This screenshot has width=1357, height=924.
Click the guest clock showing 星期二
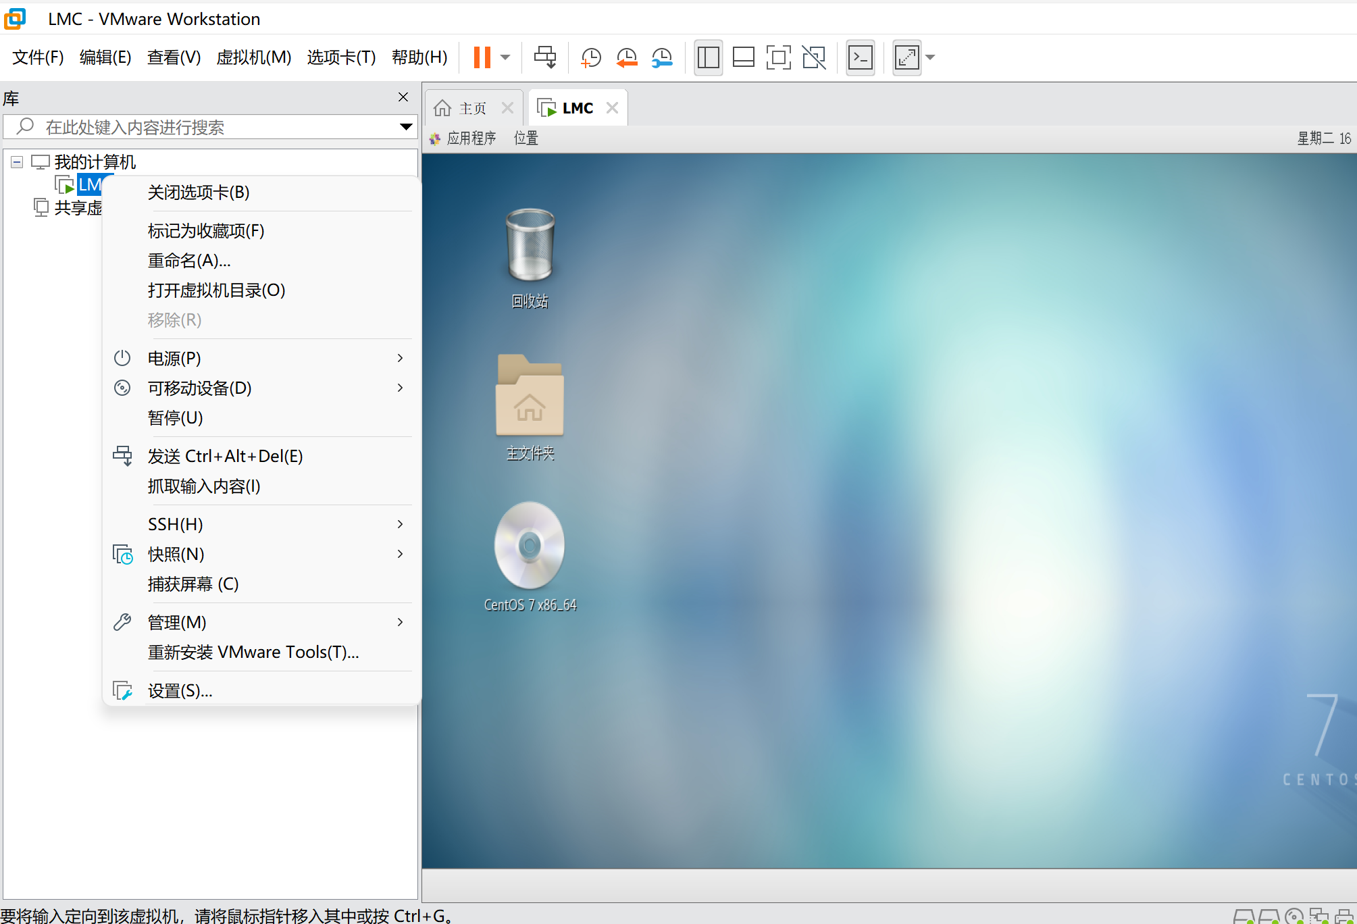pyautogui.click(x=1324, y=138)
